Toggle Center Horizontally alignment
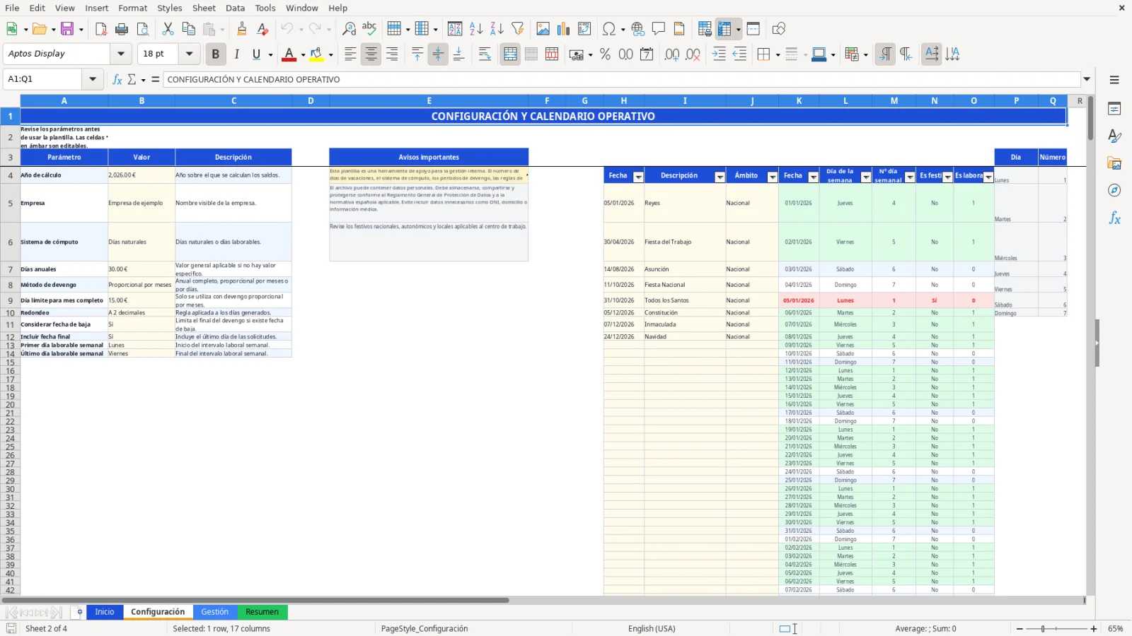The width and height of the screenshot is (1132, 636). [x=371, y=54]
